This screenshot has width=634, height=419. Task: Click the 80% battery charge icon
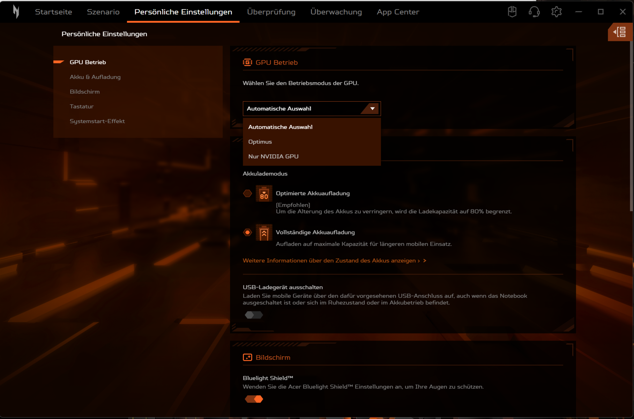[264, 193]
